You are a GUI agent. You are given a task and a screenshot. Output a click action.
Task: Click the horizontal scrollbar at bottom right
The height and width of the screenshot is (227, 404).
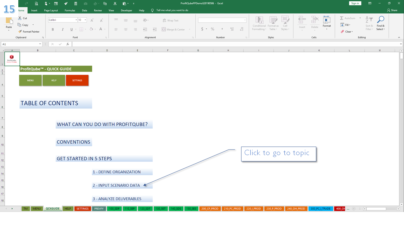[x=381, y=209]
